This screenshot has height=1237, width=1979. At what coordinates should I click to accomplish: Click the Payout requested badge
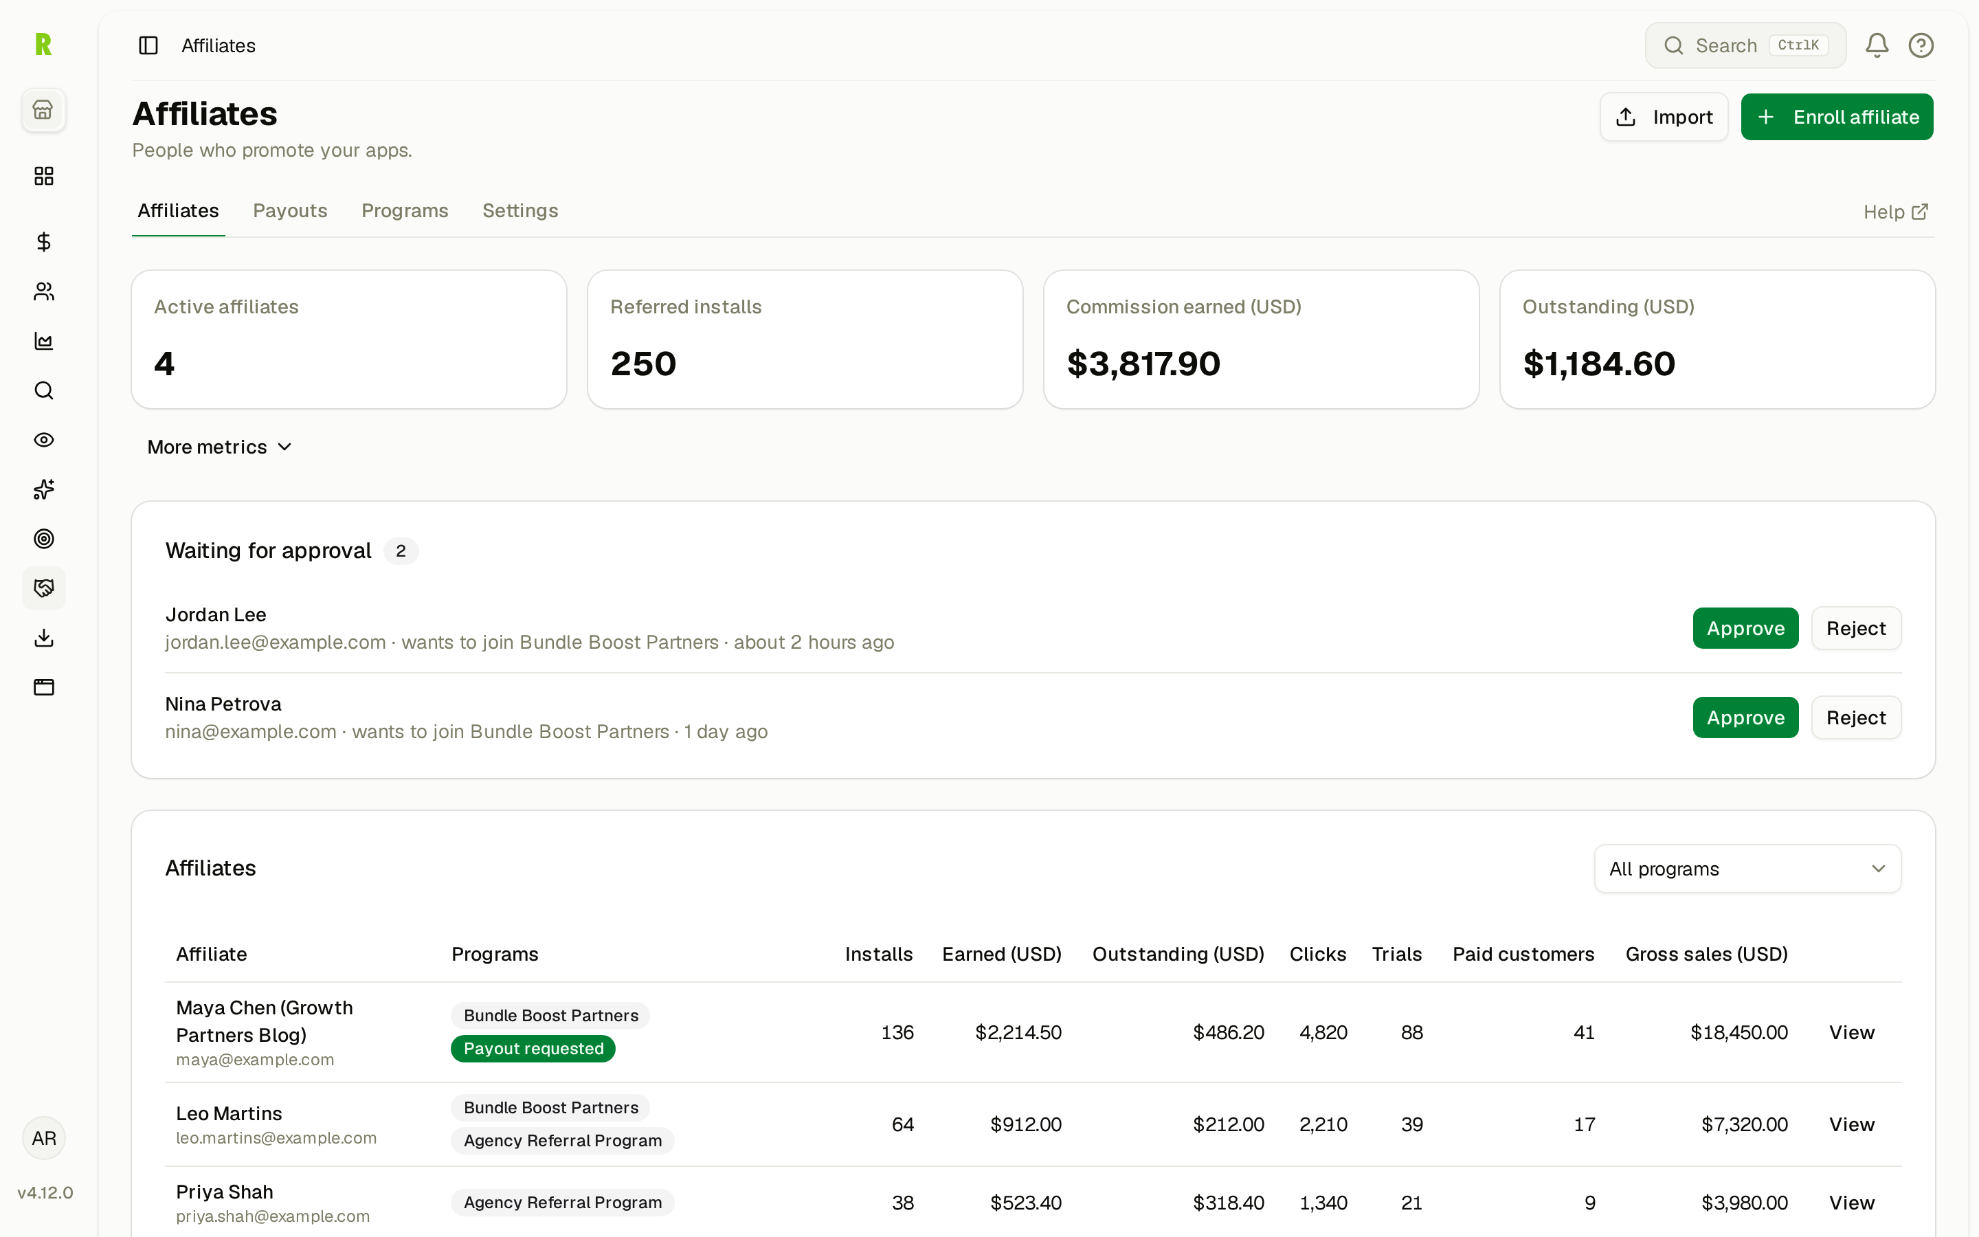click(x=533, y=1049)
